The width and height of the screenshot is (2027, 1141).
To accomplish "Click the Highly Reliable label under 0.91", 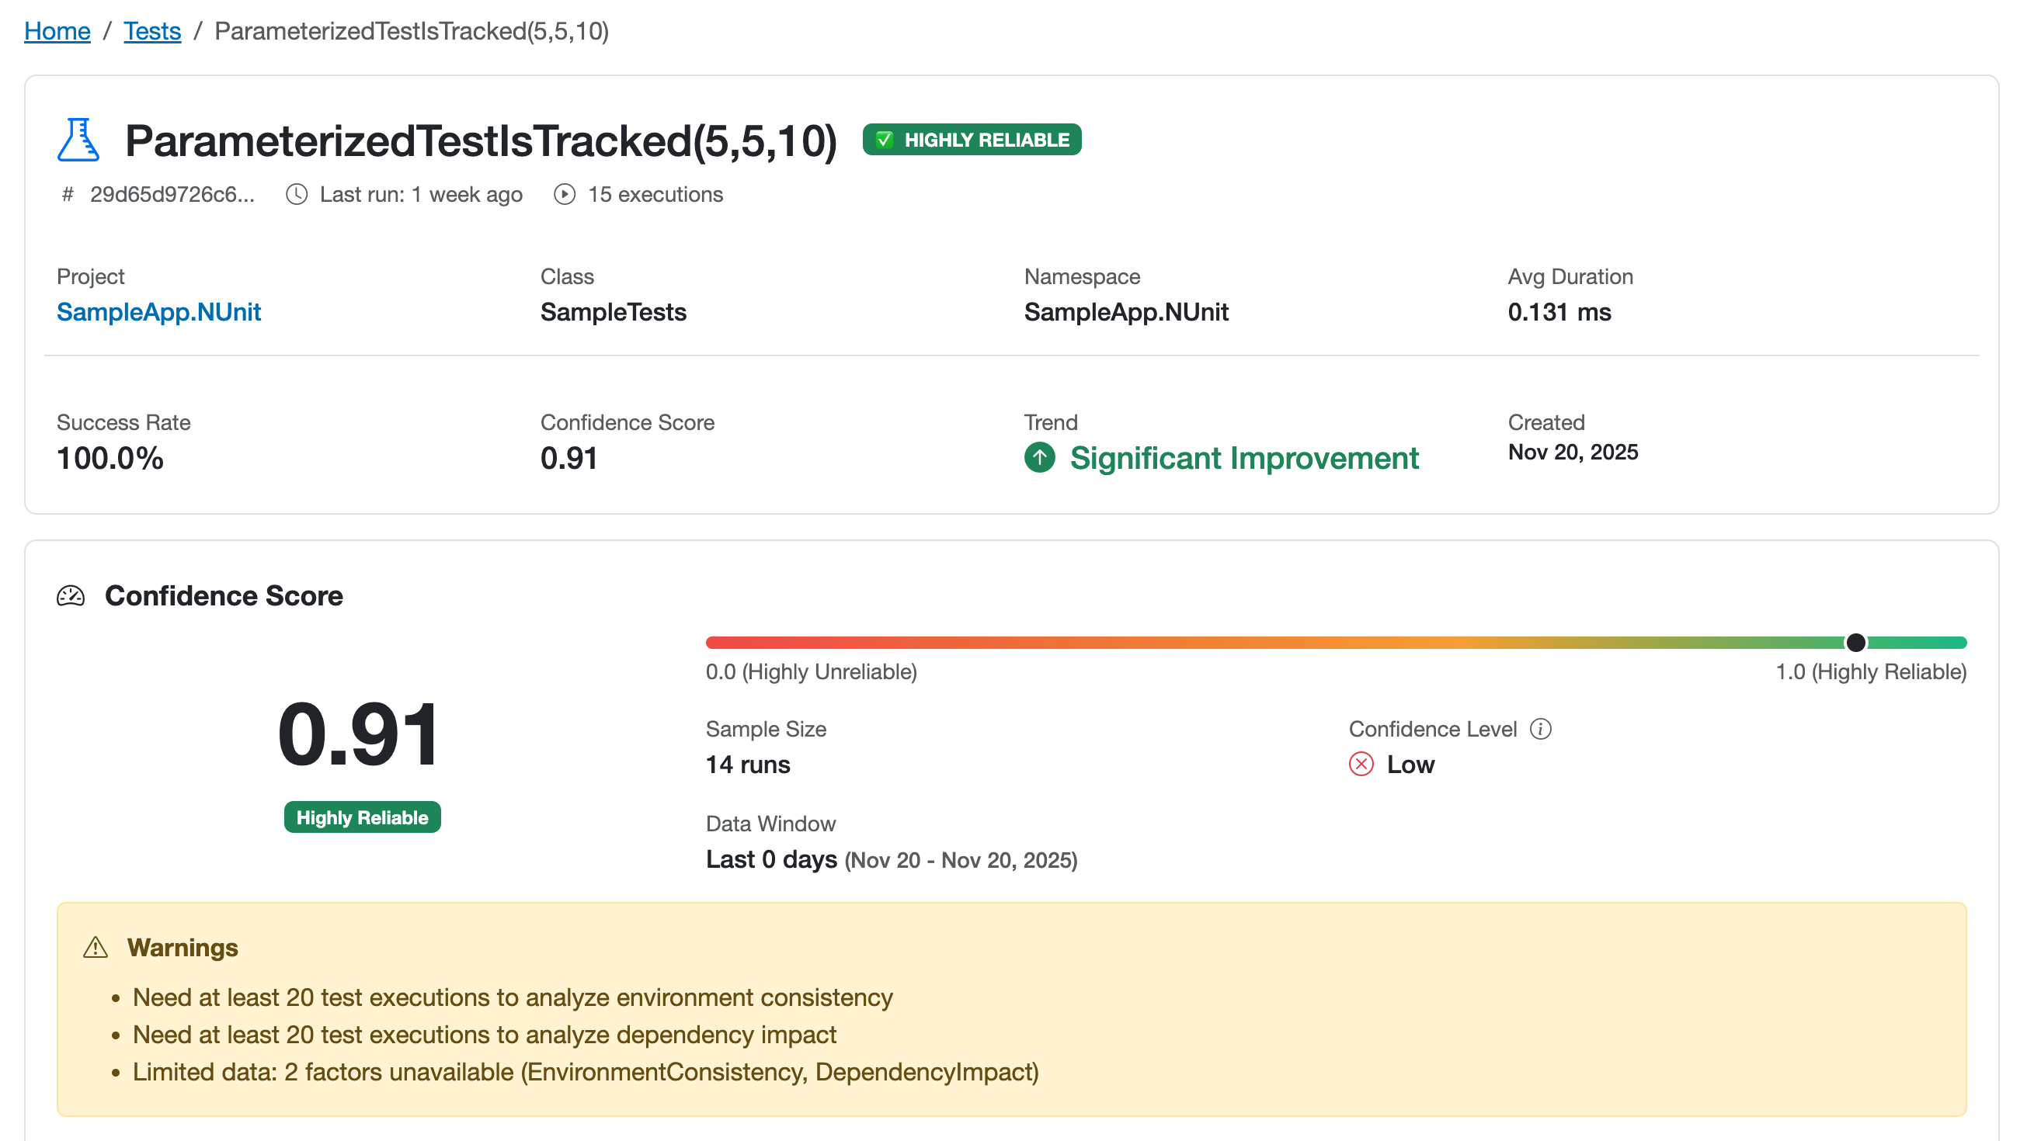I will coord(362,817).
